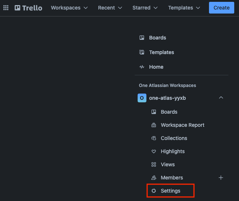This screenshot has width=239, height=201.
Task: Open the Recent dropdown menu
Action: coord(110,8)
